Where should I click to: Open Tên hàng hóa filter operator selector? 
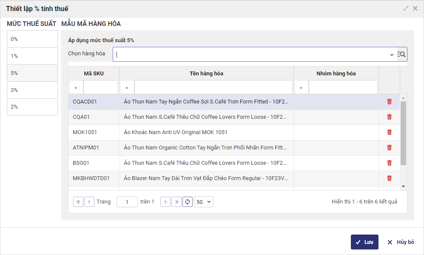coord(127,88)
